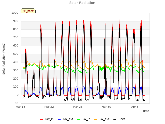Click the Time x-axis label

146,111
